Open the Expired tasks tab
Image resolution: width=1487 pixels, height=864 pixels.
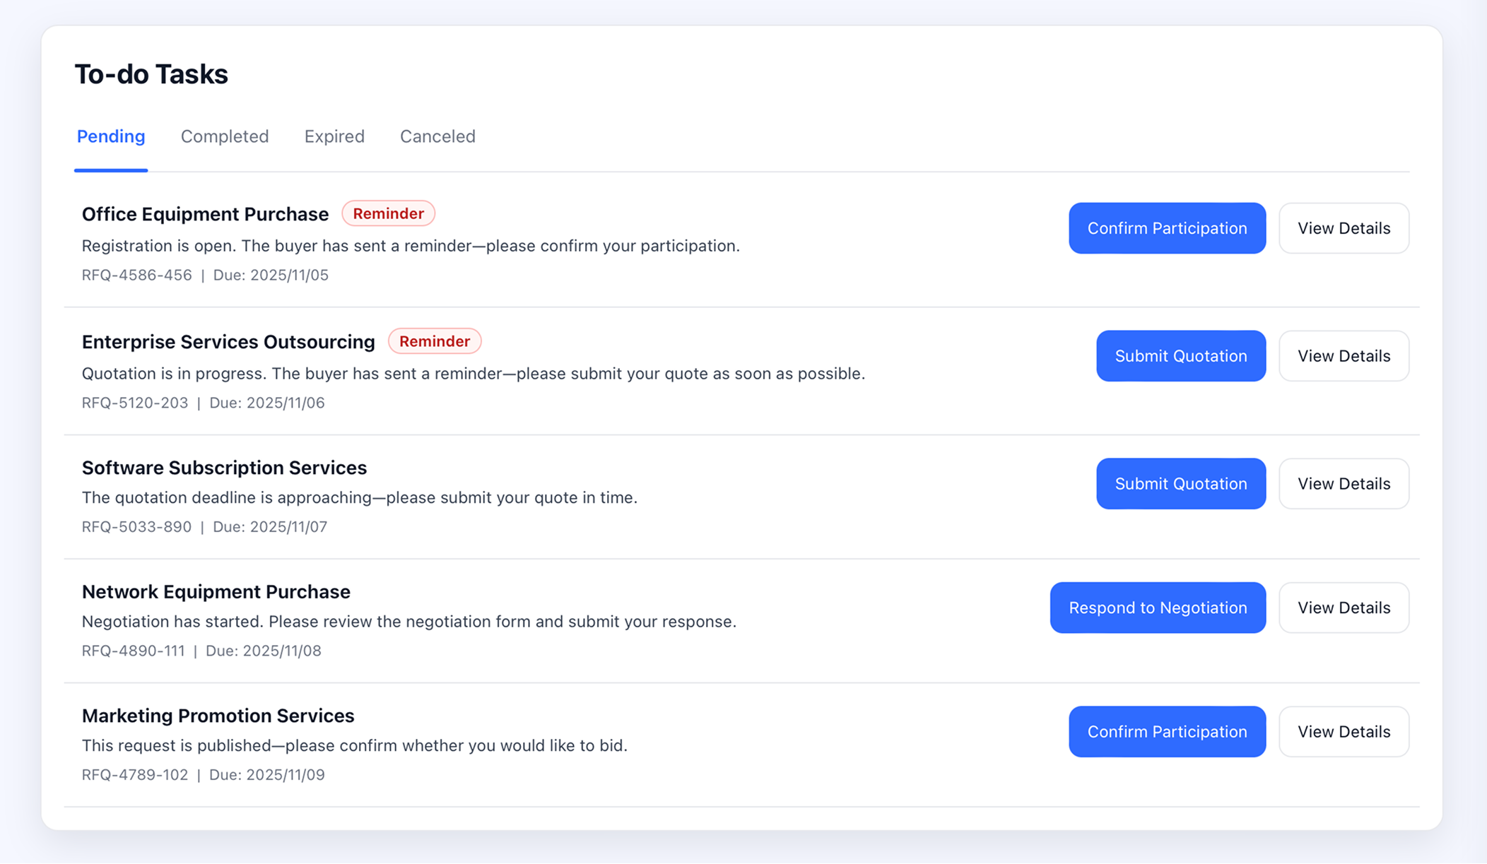334,136
